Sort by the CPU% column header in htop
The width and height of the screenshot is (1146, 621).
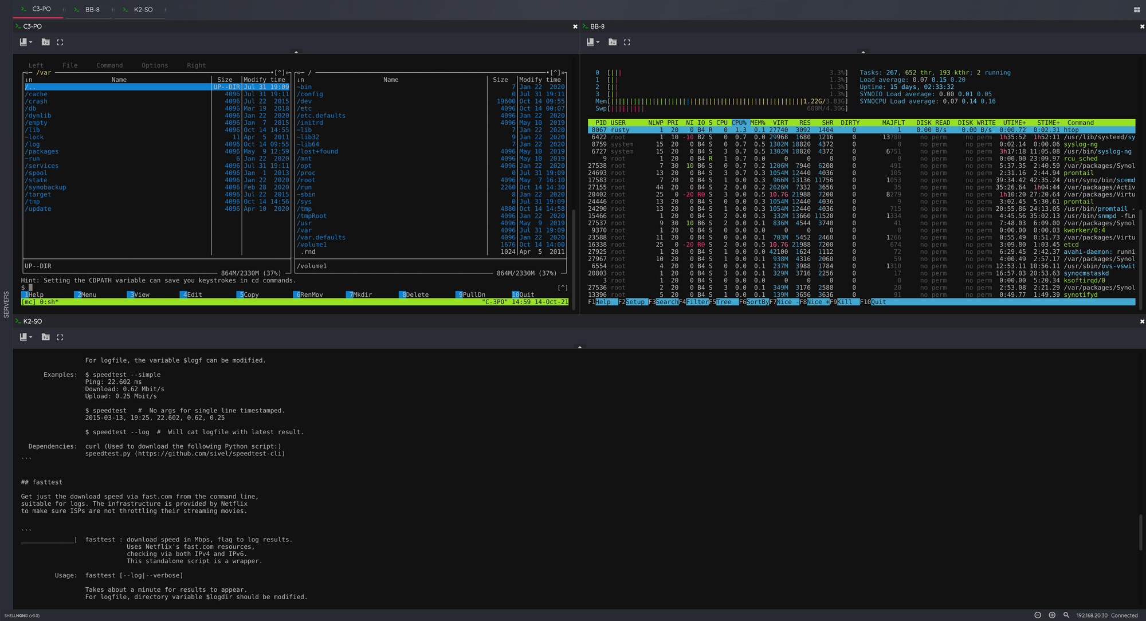click(x=739, y=123)
